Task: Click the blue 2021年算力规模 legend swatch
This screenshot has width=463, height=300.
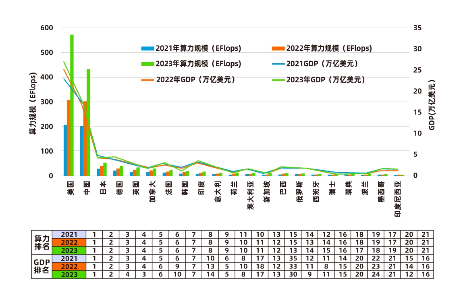Action: coord(147,49)
